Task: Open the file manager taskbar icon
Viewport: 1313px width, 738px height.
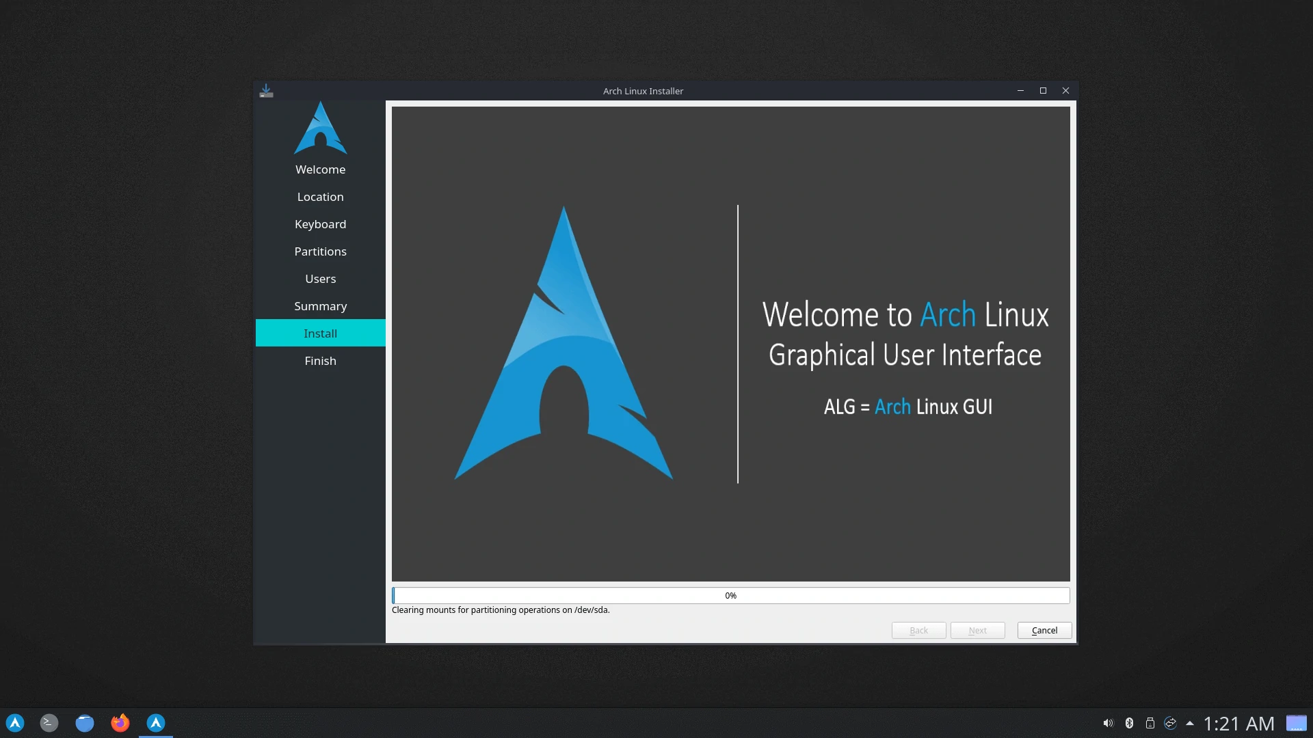Action: pos(85,723)
